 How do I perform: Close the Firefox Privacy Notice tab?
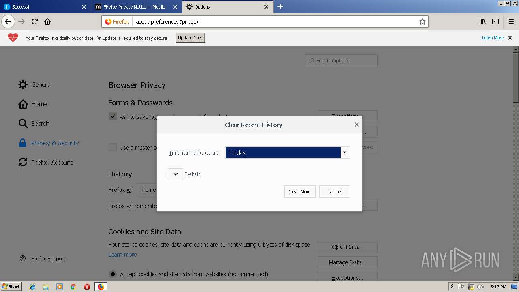click(x=175, y=7)
